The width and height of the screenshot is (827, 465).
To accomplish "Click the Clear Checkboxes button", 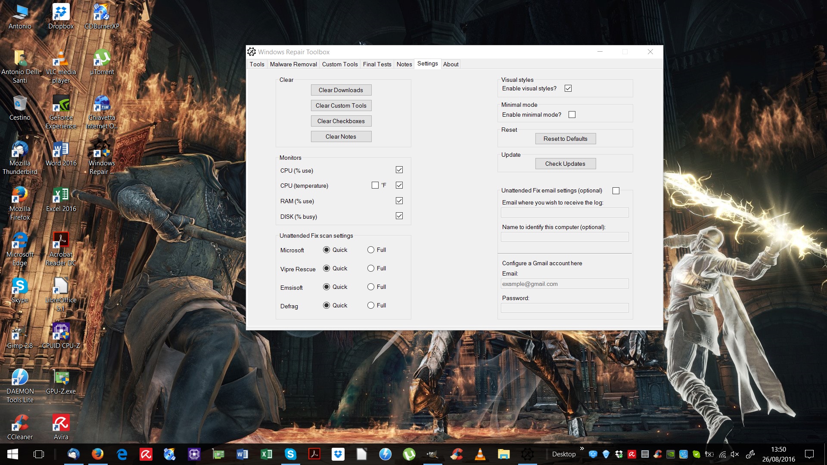I will point(341,121).
